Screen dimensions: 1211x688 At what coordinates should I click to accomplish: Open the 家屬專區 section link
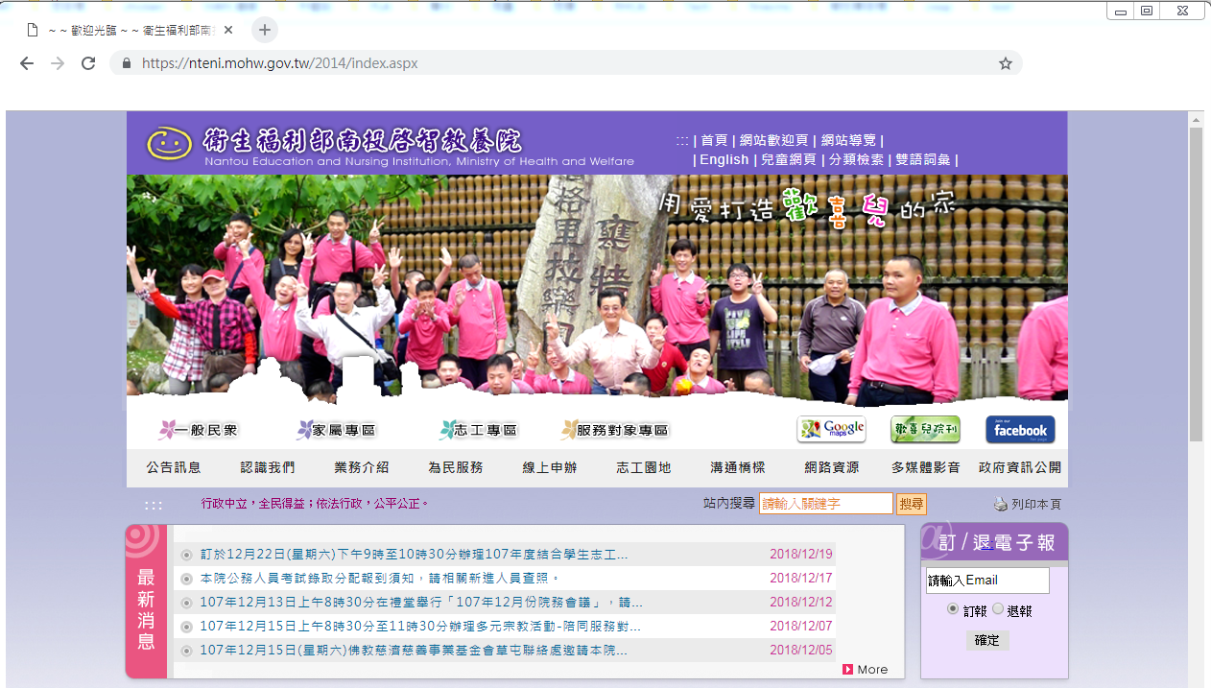[x=344, y=431]
